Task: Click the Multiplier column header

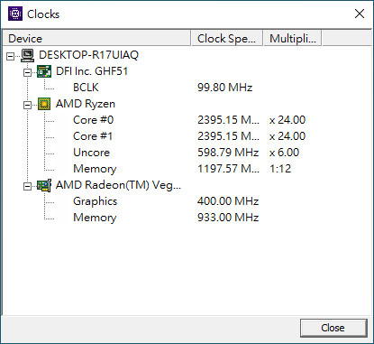Action: point(292,38)
